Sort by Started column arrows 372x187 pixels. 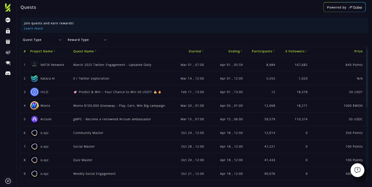click(203, 51)
